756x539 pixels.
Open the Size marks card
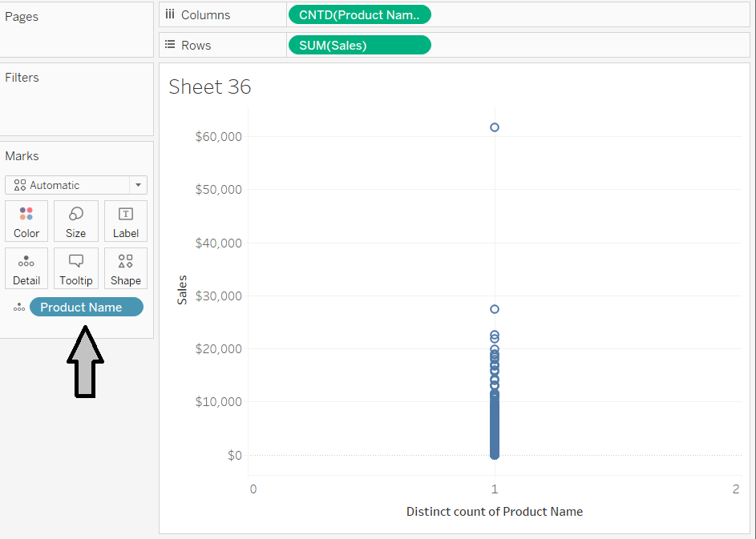click(76, 221)
